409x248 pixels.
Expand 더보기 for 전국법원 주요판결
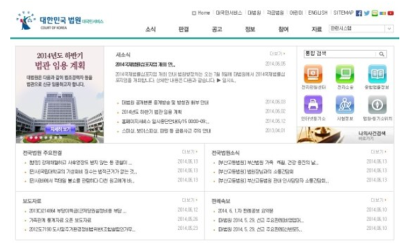pos(190,152)
